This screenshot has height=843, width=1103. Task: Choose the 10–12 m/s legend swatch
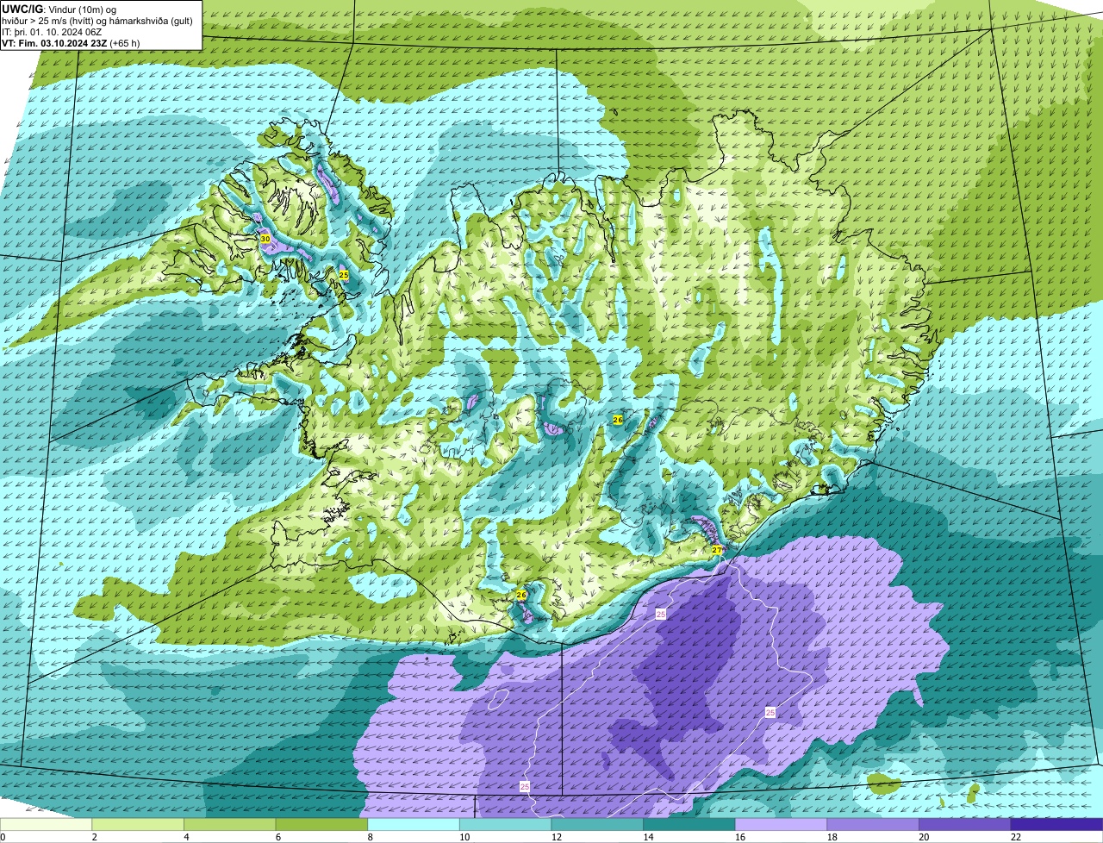pyautogui.click(x=505, y=824)
